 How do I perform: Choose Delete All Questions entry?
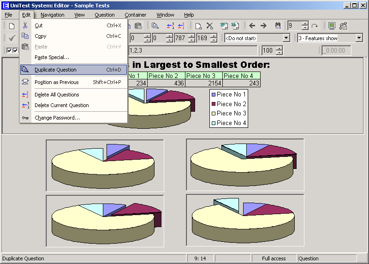[x=74, y=95]
